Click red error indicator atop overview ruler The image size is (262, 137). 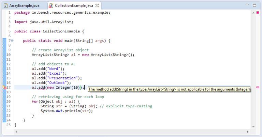[x=257, y=13]
